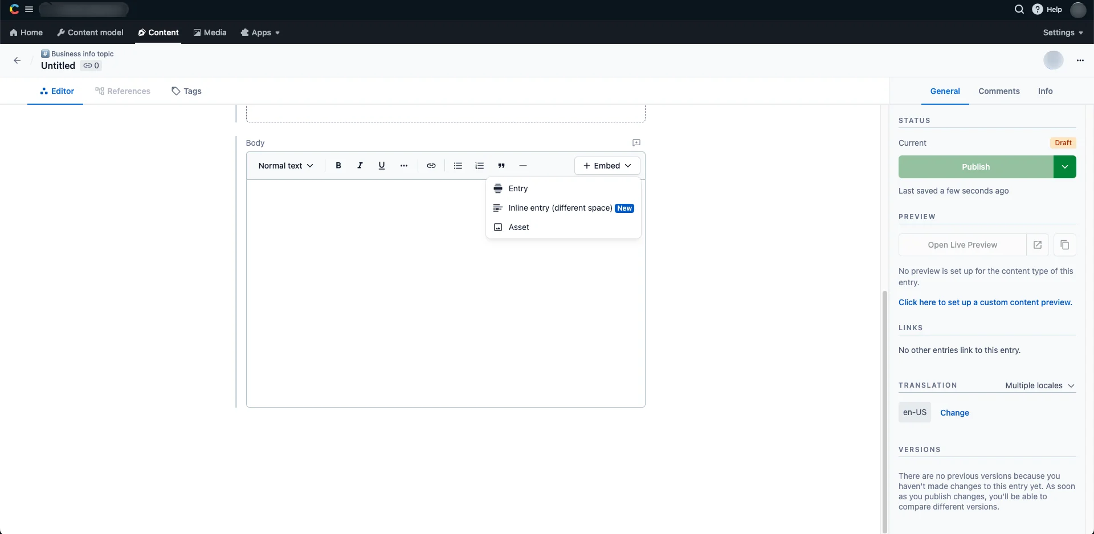The image size is (1094, 534).
Task: Open Multiple locales dropdown
Action: (x=1040, y=385)
